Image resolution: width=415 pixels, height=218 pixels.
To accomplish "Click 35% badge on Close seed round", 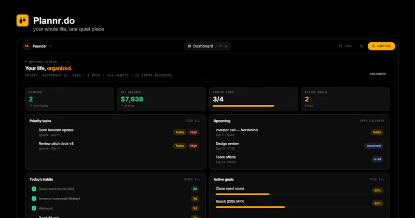I will click(x=378, y=190).
